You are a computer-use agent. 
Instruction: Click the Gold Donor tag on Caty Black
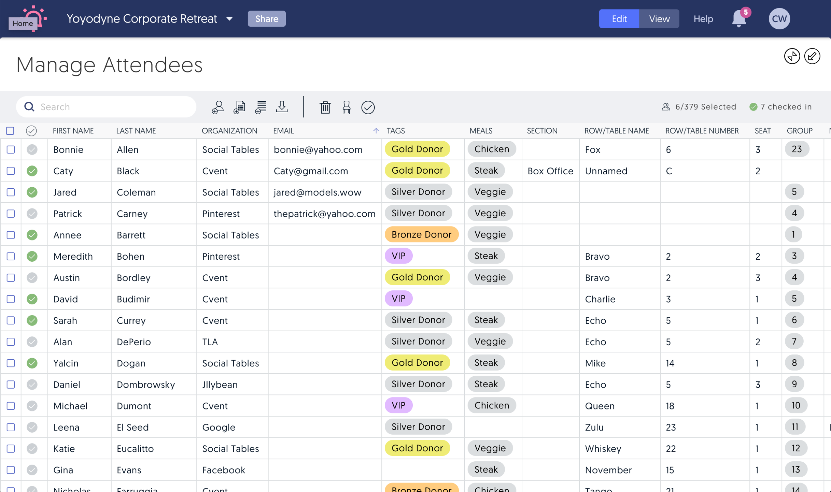click(417, 170)
